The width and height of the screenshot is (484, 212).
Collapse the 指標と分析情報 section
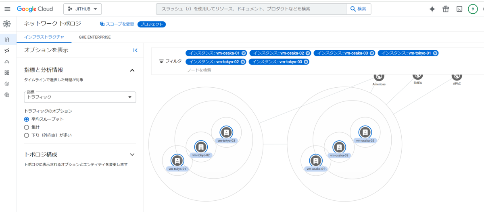132,70
